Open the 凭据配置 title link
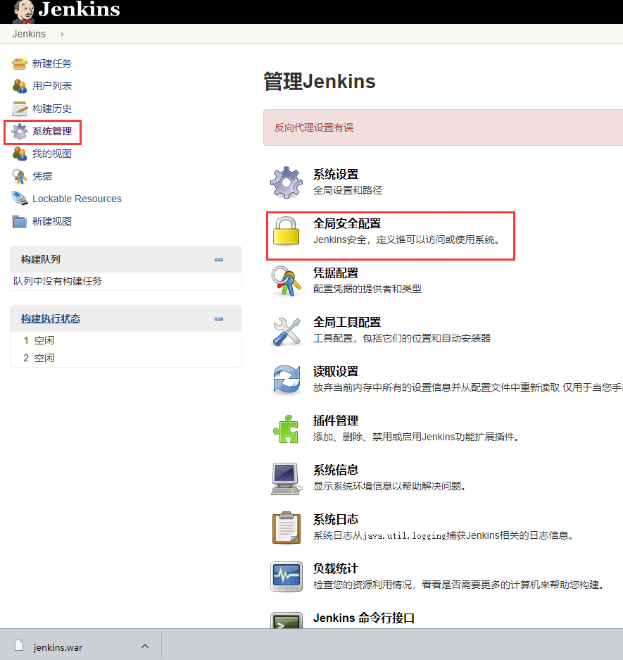This screenshot has width=623, height=660. 336,273
